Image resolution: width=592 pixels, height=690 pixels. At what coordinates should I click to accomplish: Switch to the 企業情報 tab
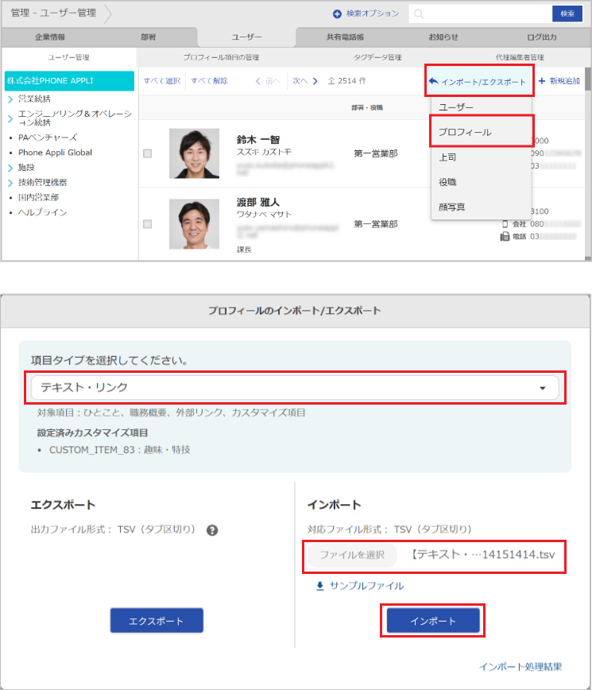click(50, 37)
